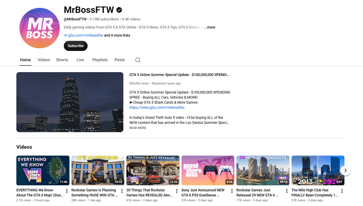
Task: Open the Shorts tab
Action: coord(62,60)
